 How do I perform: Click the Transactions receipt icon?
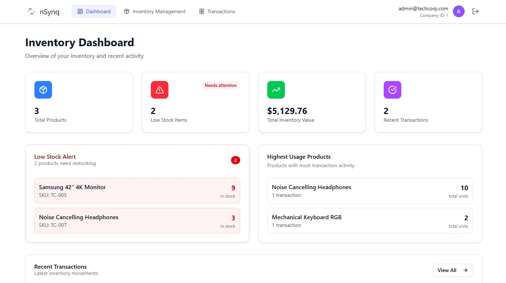[x=201, y=11]
